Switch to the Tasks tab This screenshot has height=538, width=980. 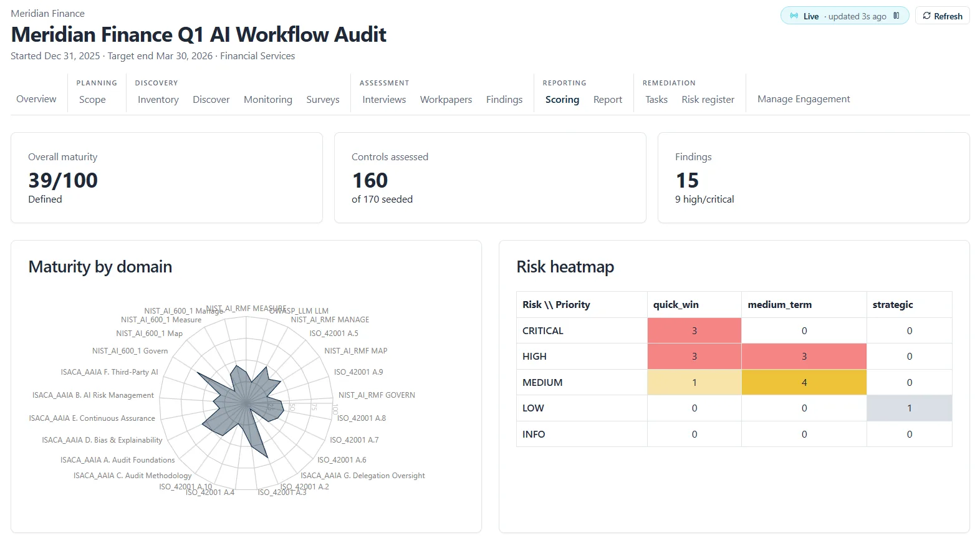pos(656,100)
